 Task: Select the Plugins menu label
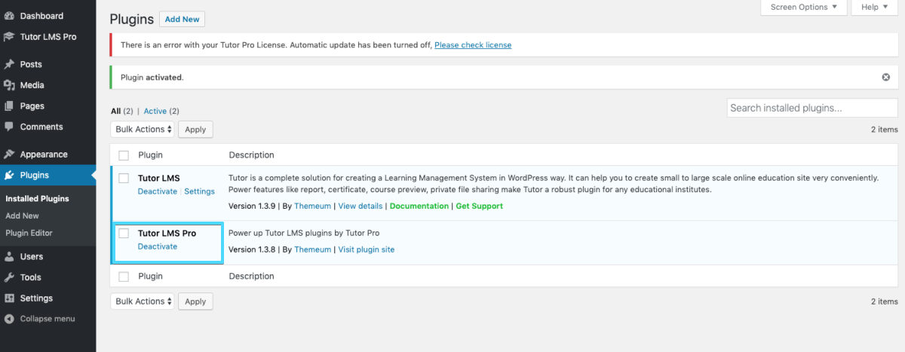click(x=35, y=176)
